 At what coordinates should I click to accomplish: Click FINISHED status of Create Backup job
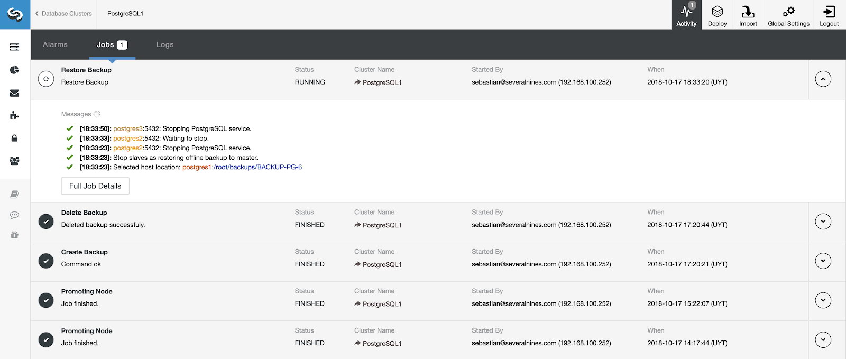(310, 264)
